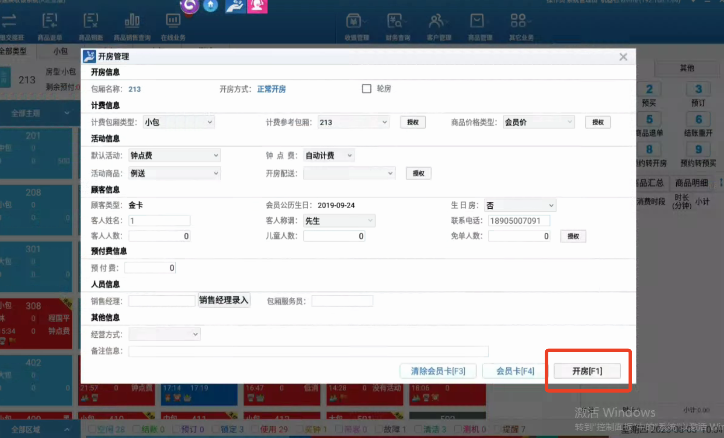Expand the 生日房 dropdown

pos(520,205)
